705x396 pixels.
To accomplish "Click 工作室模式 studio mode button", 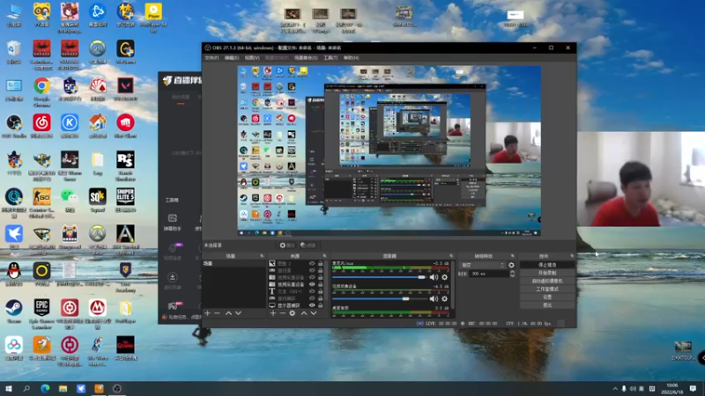I will (x=547, y=290).
